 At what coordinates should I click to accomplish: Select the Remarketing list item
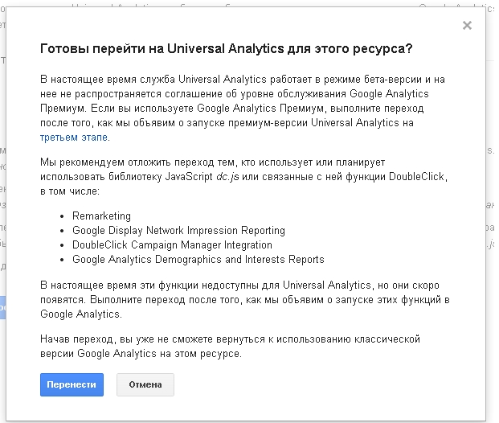pyautogui.click(x=101, y=216)
